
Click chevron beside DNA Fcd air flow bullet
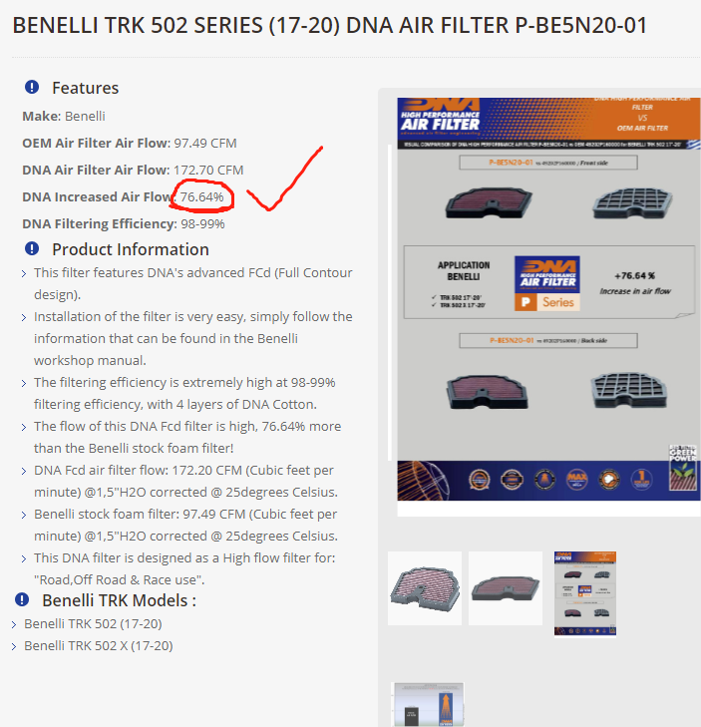click(24, 472)
